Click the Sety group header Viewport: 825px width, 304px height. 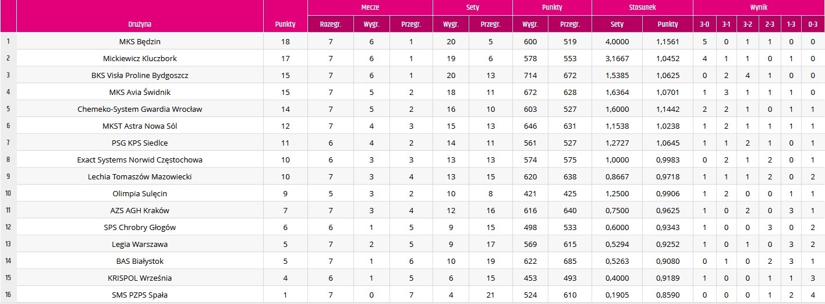(472, 8)
